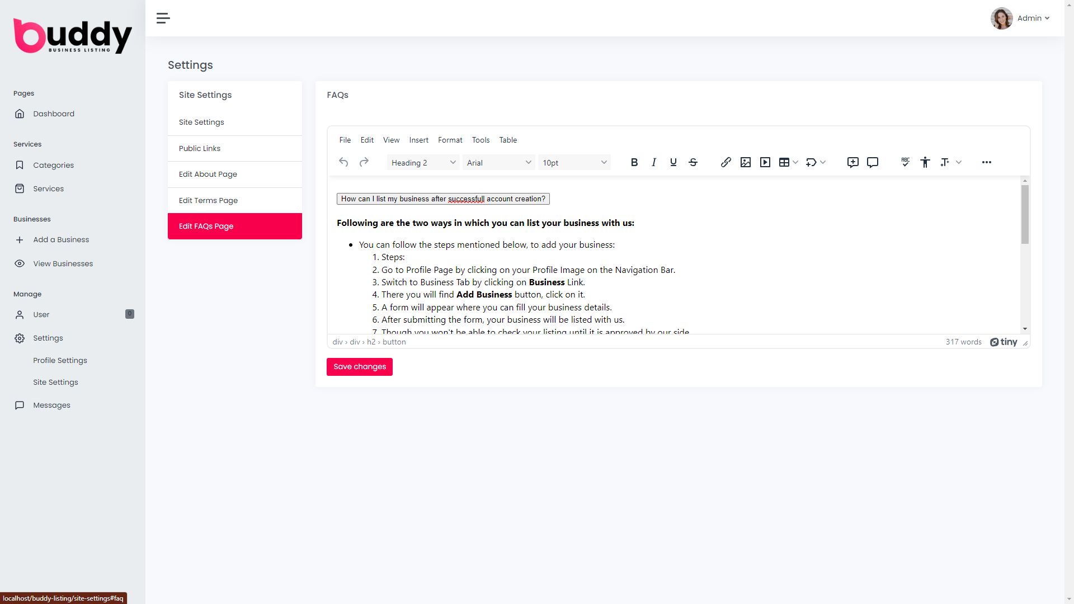Click the undo arrow icon

pyautogui.click(x=343, y=162)
